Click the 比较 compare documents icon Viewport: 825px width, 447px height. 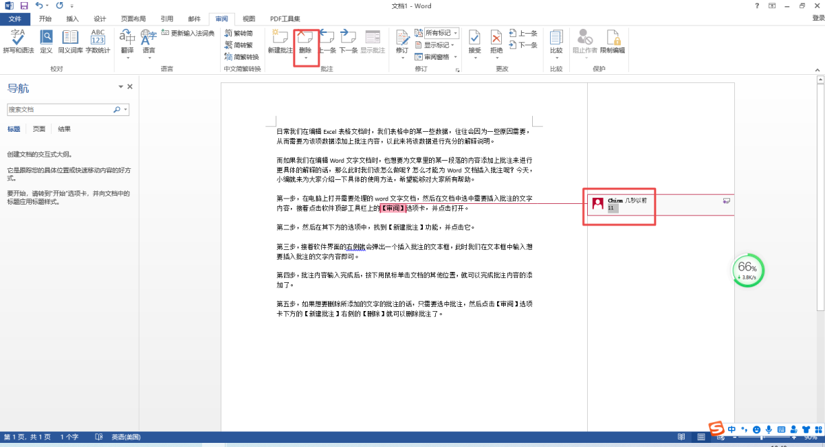555,39
